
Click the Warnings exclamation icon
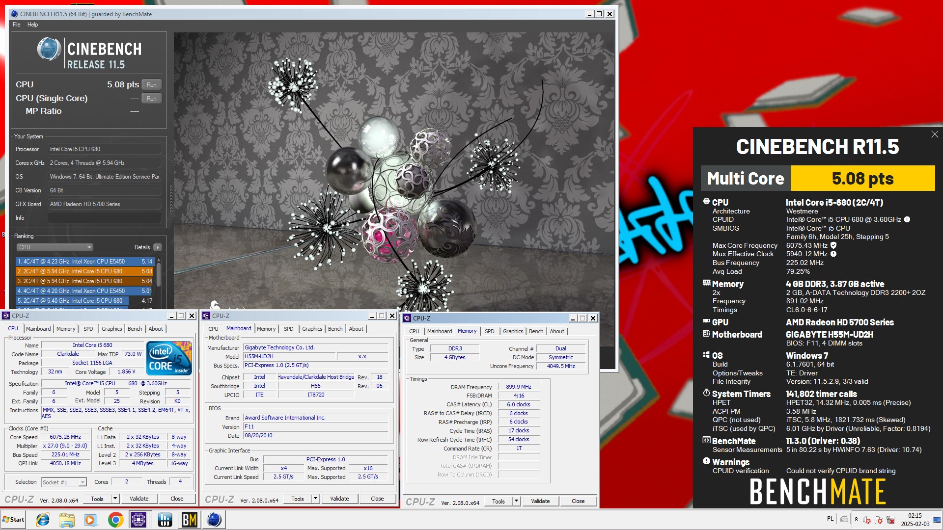(706, 461)
